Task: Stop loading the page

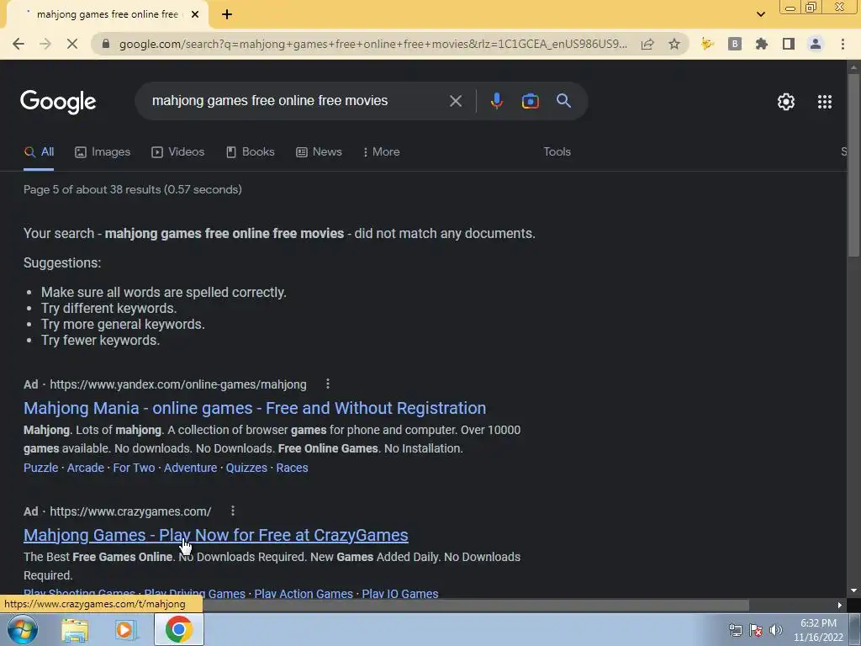Action: point(72,44)
